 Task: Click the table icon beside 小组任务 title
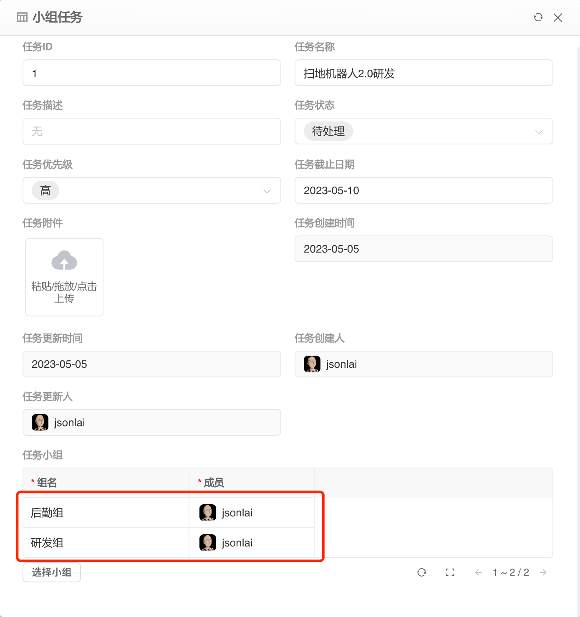[x=22, y=17]
